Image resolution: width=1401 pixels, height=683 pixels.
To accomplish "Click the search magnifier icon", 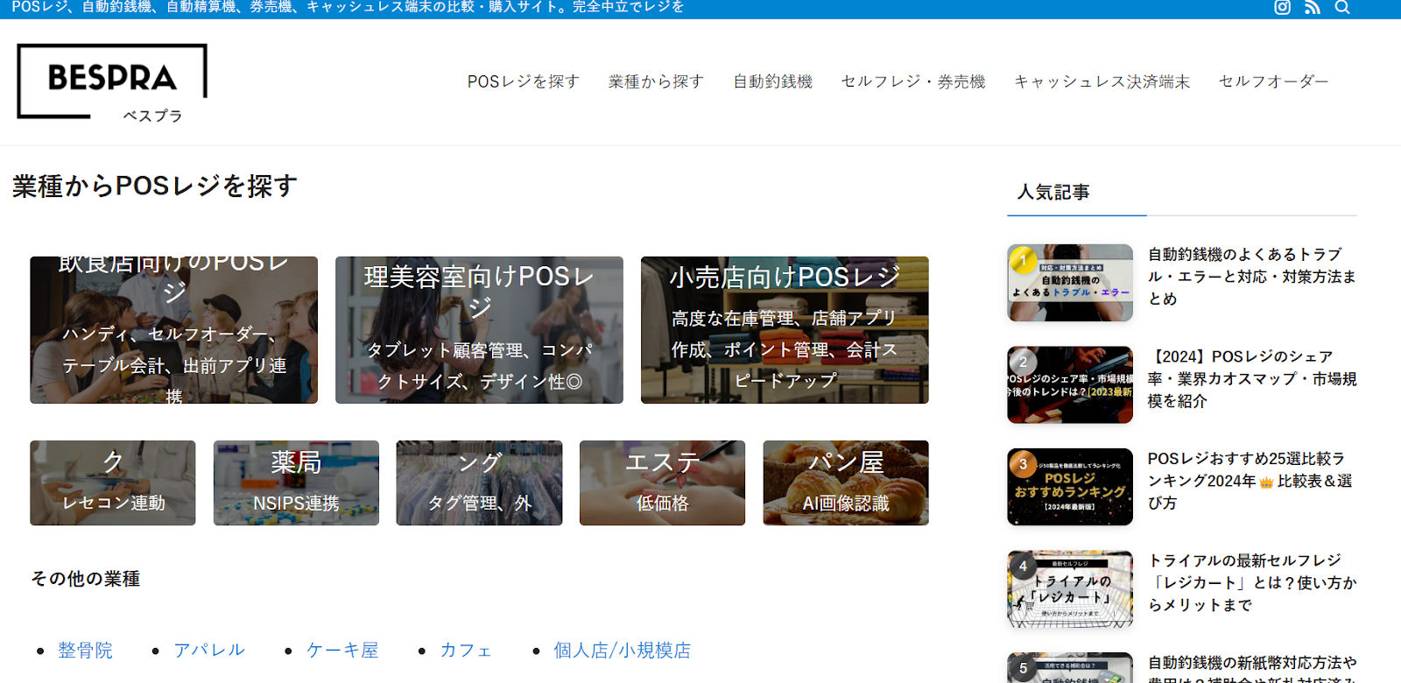I will tap(1341, 8).
